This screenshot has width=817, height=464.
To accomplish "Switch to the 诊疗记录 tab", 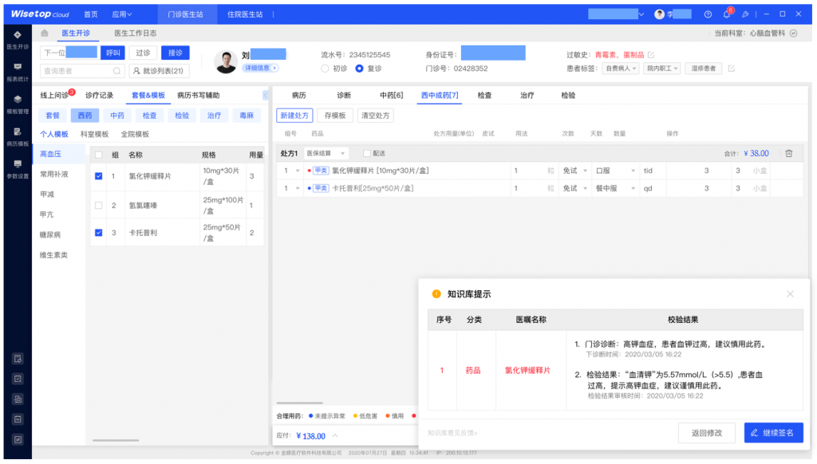I will tap(100, 96).
